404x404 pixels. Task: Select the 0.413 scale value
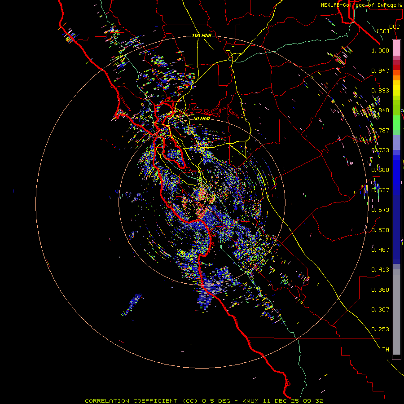[x=380, y=270]
